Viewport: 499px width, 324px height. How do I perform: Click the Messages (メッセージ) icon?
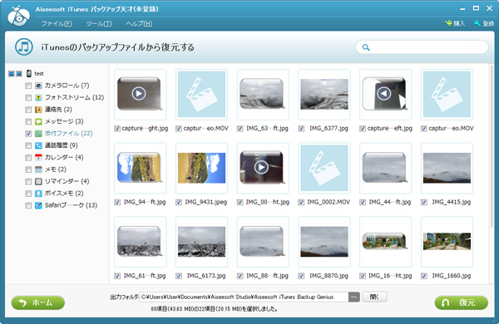click(x=38, y=121)
